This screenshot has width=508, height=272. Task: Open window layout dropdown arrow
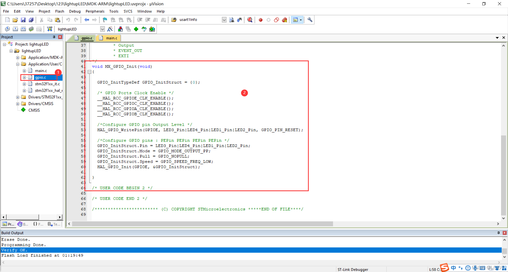click(x=301, y=20)
